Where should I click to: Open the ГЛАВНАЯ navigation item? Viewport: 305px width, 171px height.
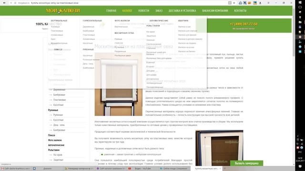[x=111, y=10]
